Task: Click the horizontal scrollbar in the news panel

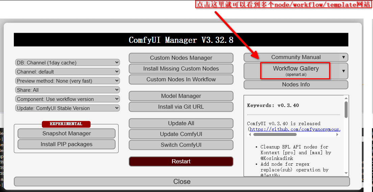Action: (x=275, y=134)
